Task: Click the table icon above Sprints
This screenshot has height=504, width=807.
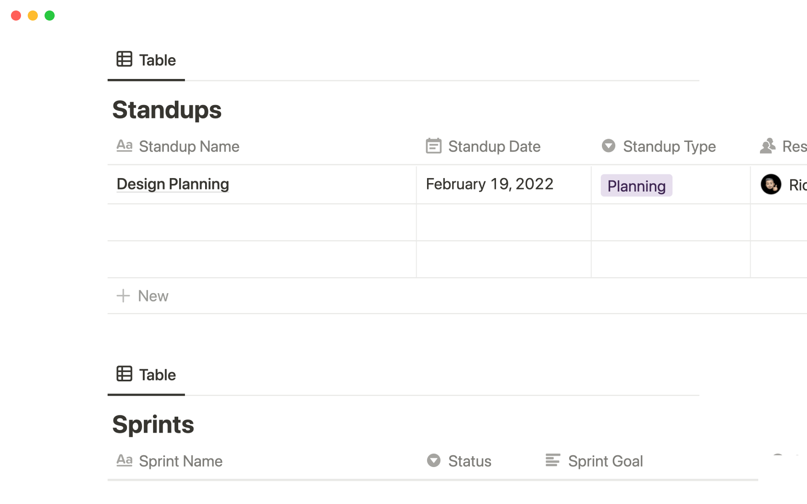Action: tap(124, 374)
